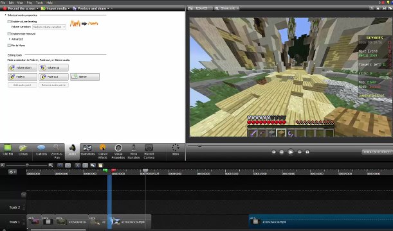Open the Shrink to fit zoom dropdown
Image resolution: width=393 pixels, height=231 pixels.
pyautogui.click(x=227, y=8)
